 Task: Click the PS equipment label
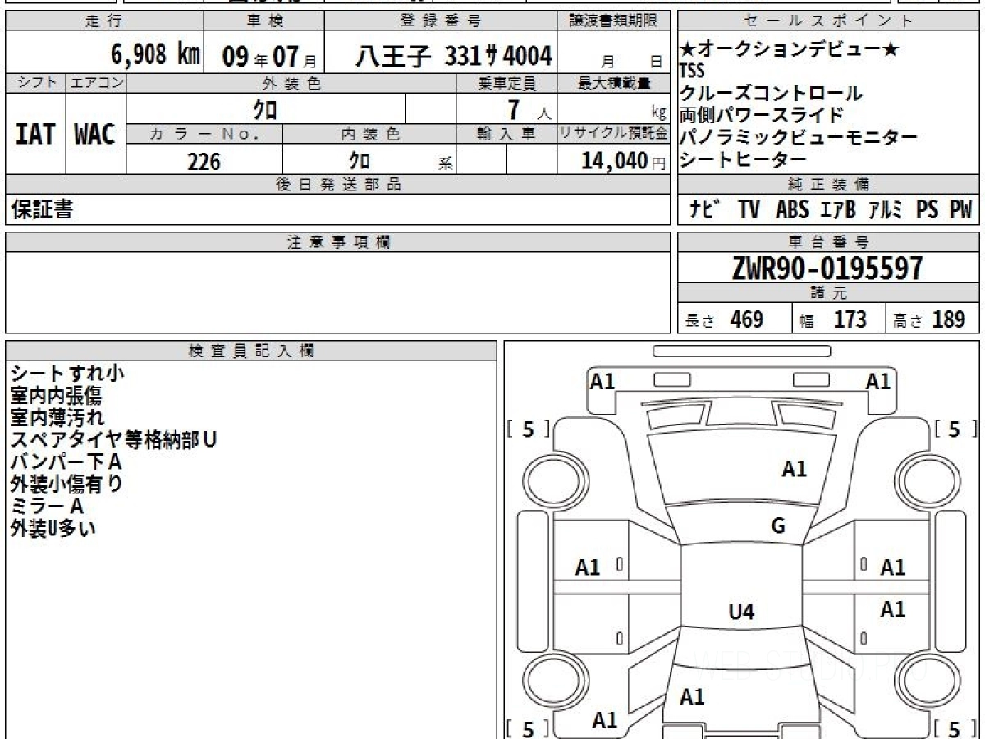928,209
